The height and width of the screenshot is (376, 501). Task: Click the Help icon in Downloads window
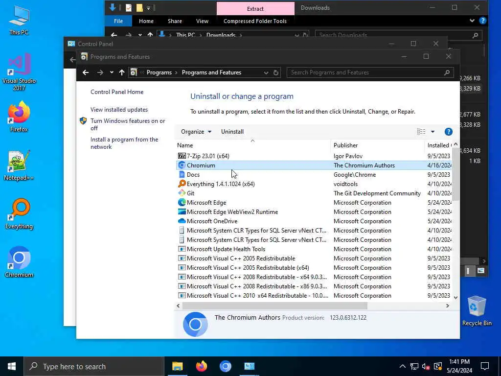point(482,21)
